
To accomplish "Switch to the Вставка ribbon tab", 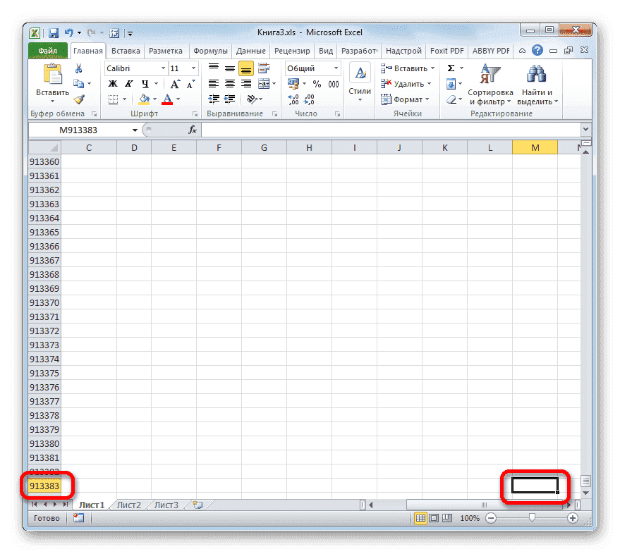I will [125, 50].
